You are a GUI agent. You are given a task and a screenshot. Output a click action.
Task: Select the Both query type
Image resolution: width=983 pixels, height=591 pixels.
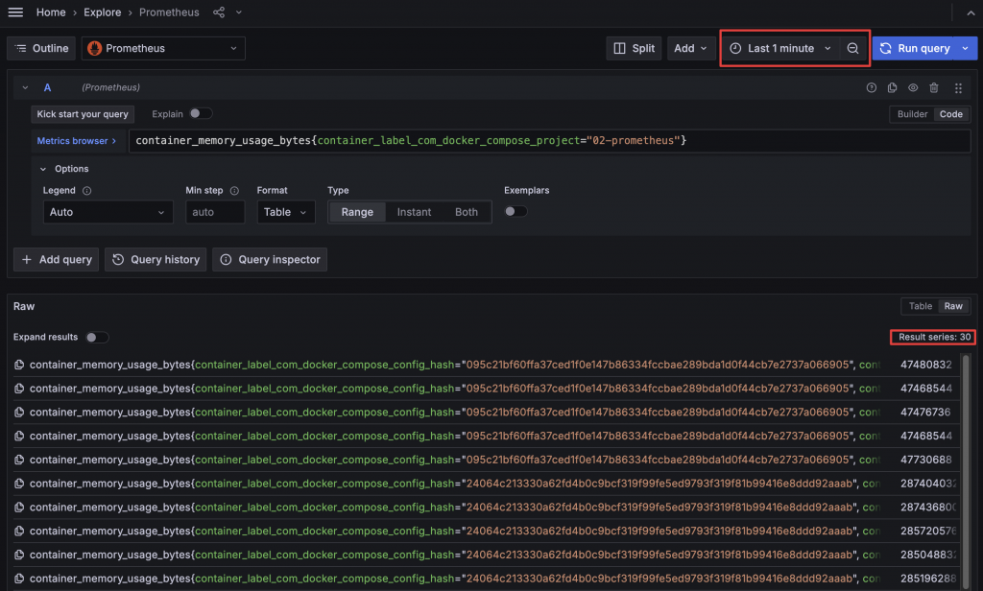(467, 212)
